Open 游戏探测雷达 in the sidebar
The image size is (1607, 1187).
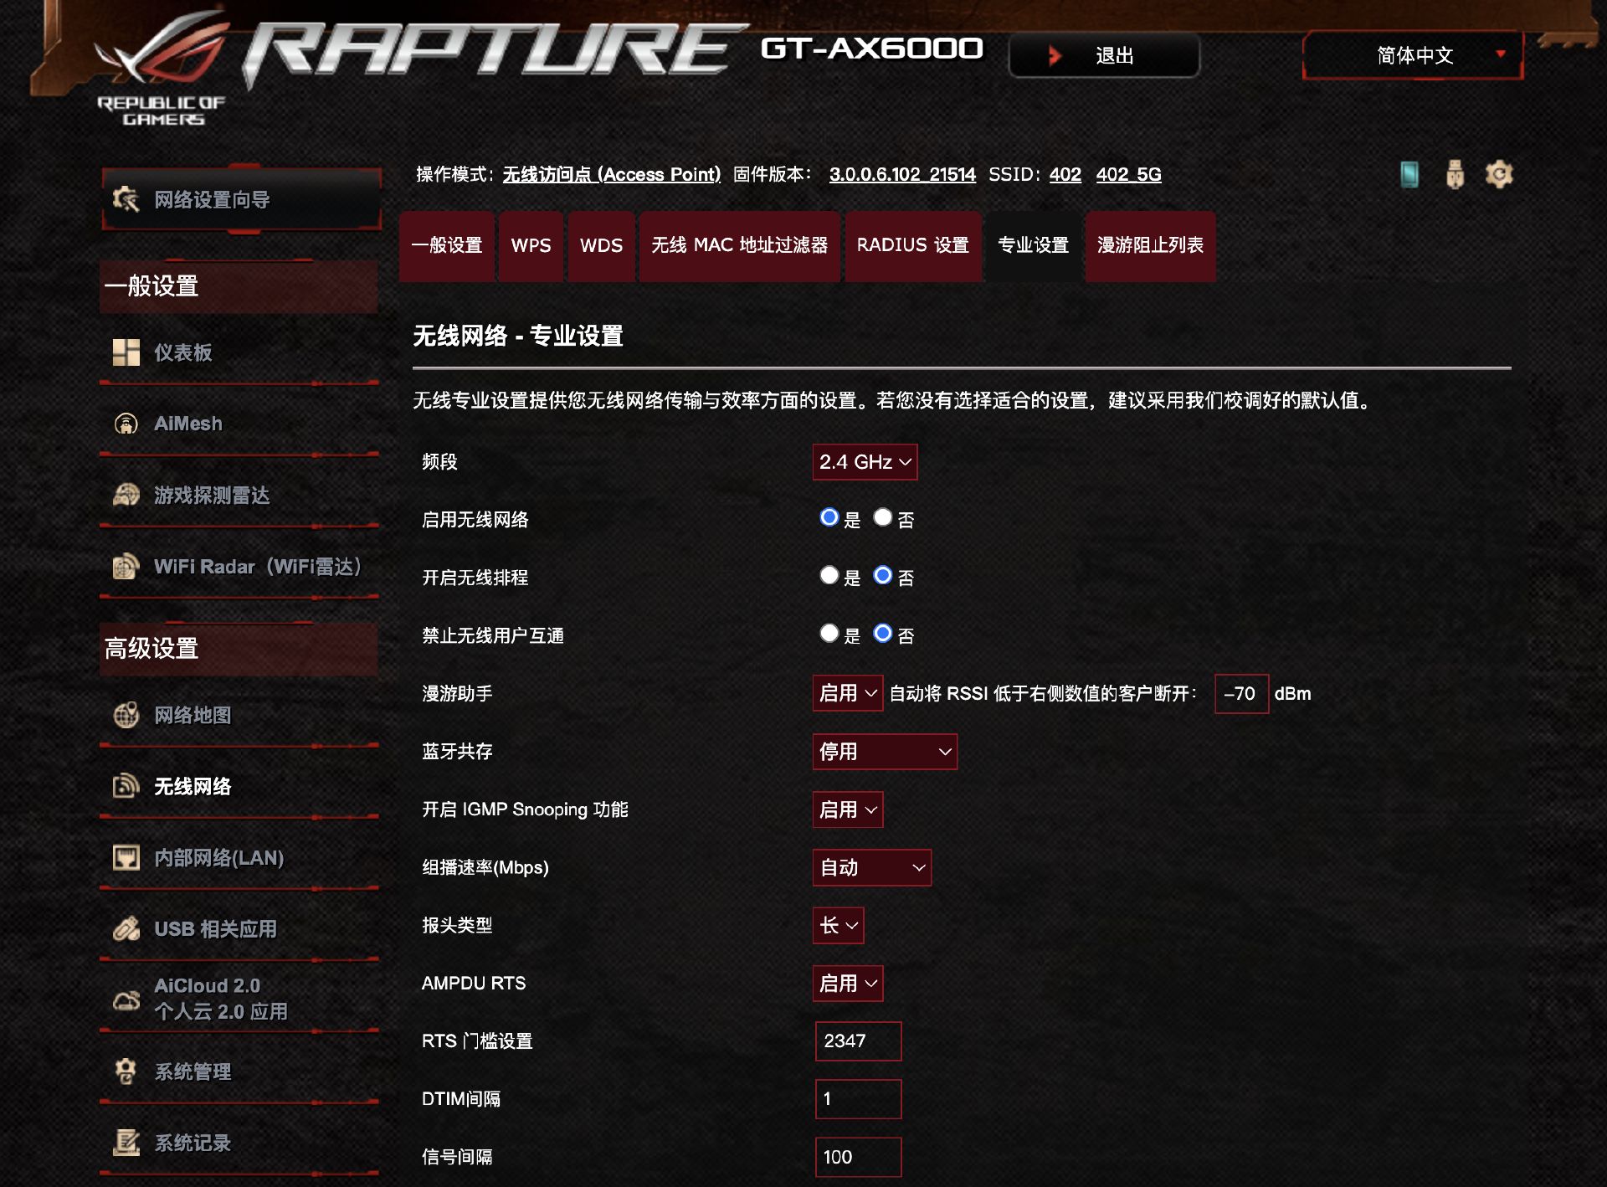tap(239, 495)
